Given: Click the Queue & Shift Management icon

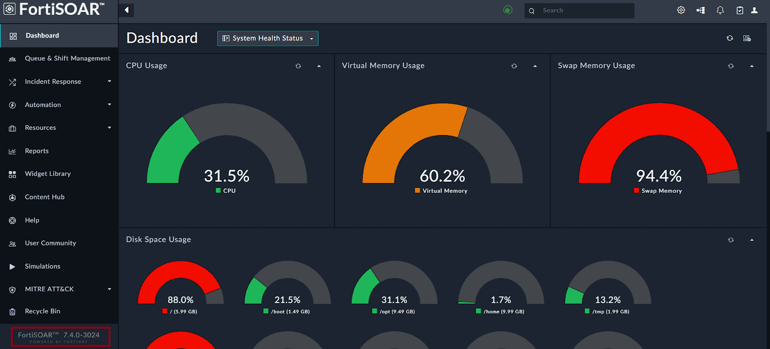Looking at the screenshot, I should (x=13, y=59).
